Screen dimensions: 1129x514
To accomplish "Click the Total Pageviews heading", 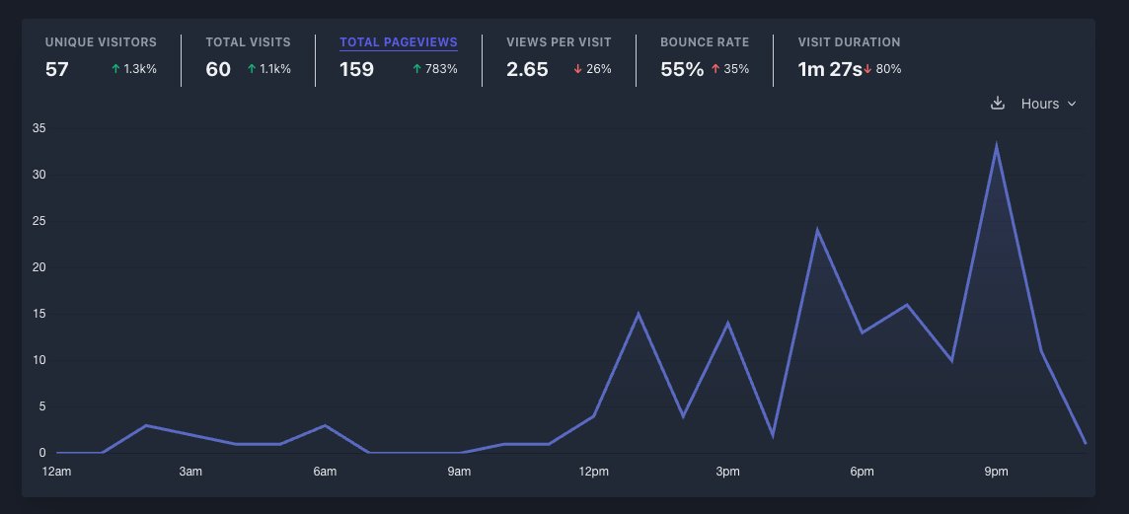I will coord(398,42).
